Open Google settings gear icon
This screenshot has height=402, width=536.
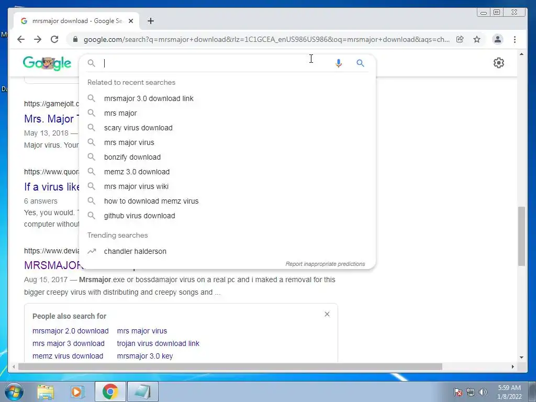499,63
